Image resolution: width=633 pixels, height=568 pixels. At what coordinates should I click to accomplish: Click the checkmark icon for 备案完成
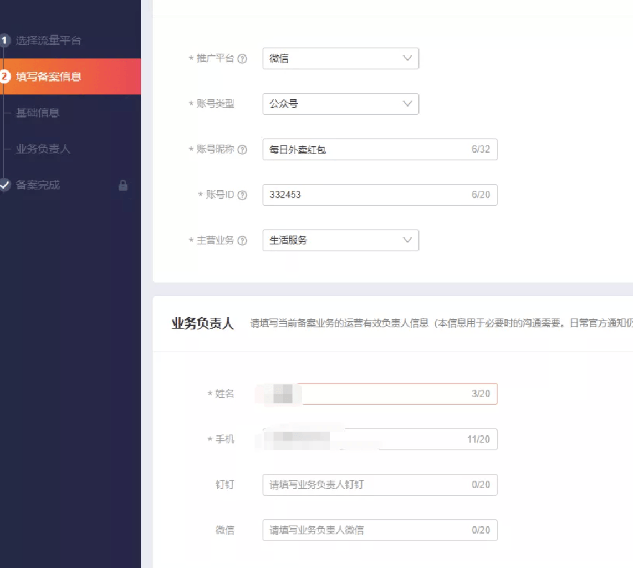coord(4,185)
